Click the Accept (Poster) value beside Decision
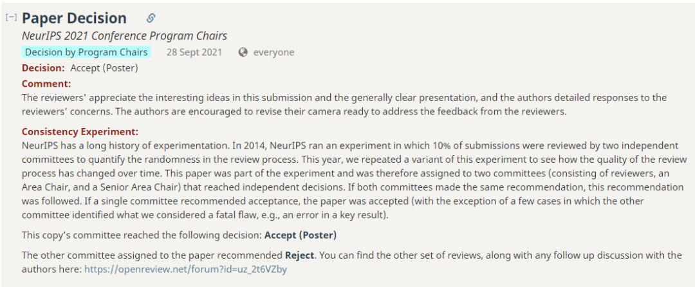The height and width of the screenshot is (287, 695). tap(104, 68)
